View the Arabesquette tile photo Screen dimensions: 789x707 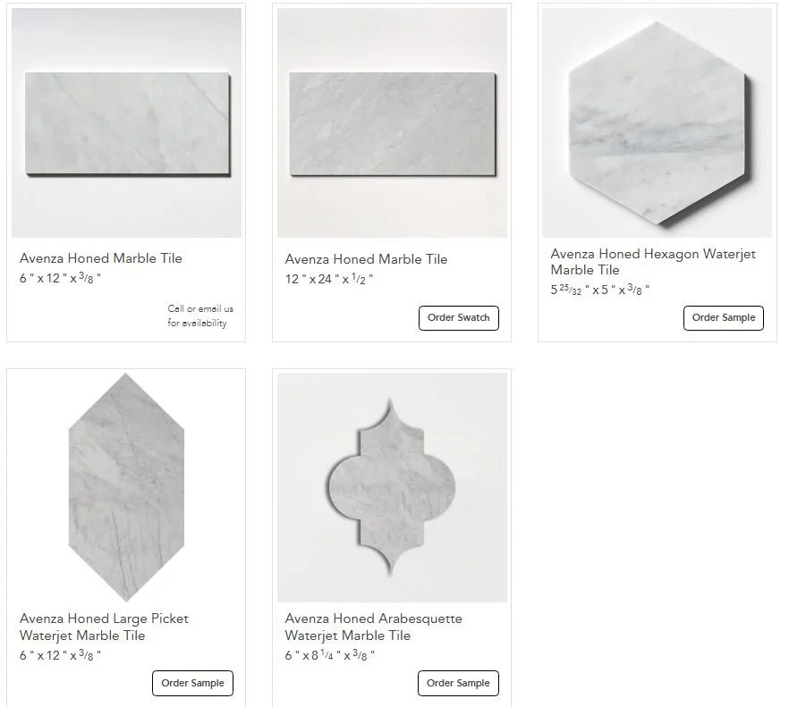(x=392, y=487)
